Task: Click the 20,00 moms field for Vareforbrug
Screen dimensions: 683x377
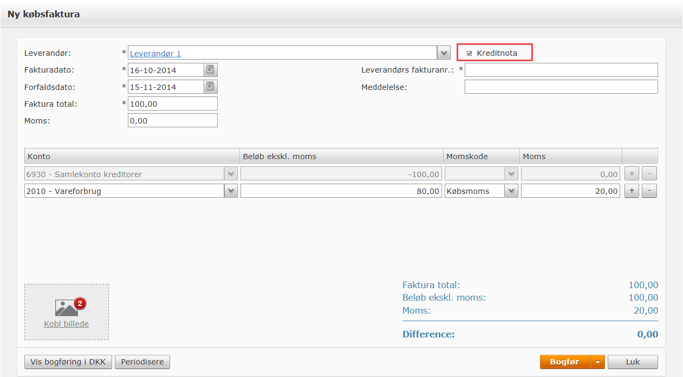Action: pos(570,191)
